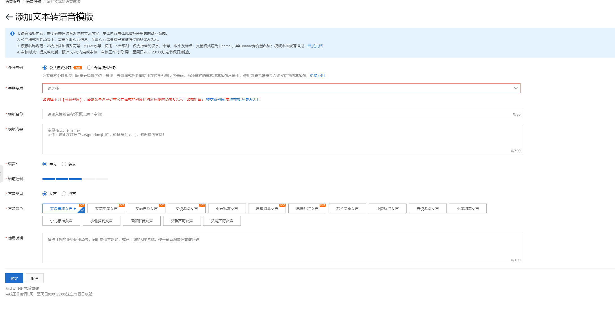Pick the 艾美甜美女声 voice option
This screenshot has height=325, width=615.
coord(106,209)
